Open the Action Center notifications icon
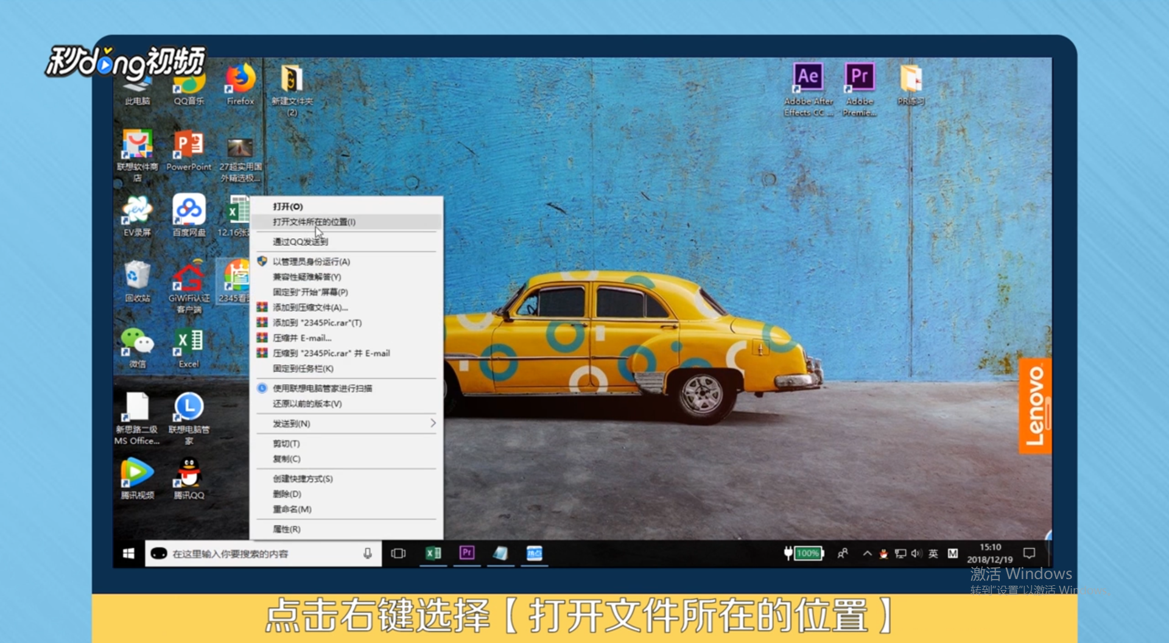Image resolution: width=1169 pixels, height=643 pixels. pyautogui.click(x=1030, y=553)
